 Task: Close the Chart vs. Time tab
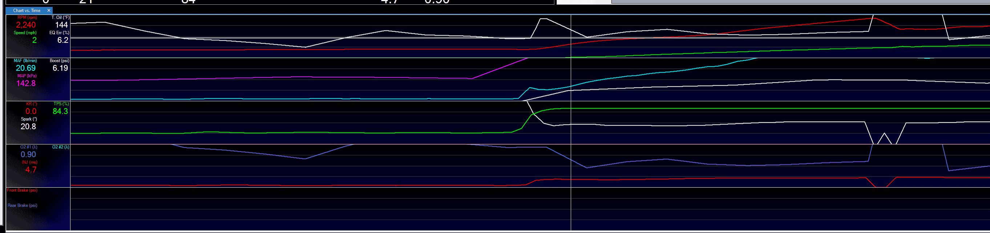49,11
